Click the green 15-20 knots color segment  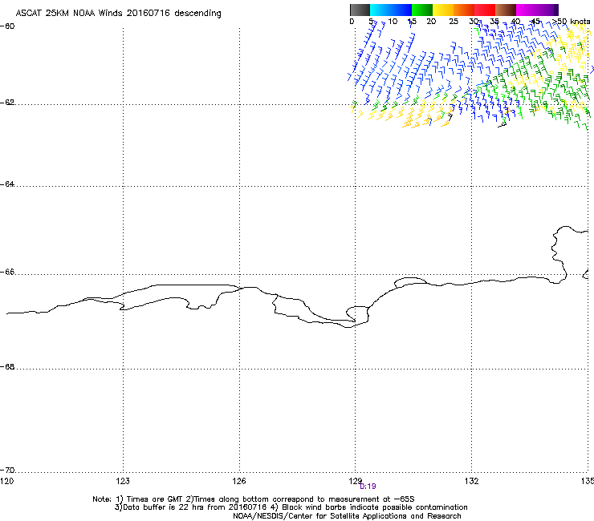click(422, 10)
